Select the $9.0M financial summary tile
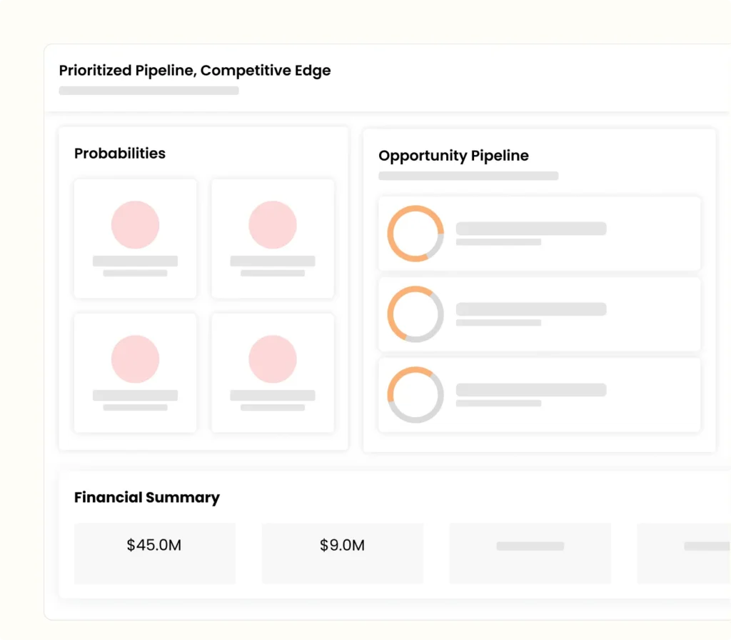Viewport: 731px width, 640px height. (342, 553)
